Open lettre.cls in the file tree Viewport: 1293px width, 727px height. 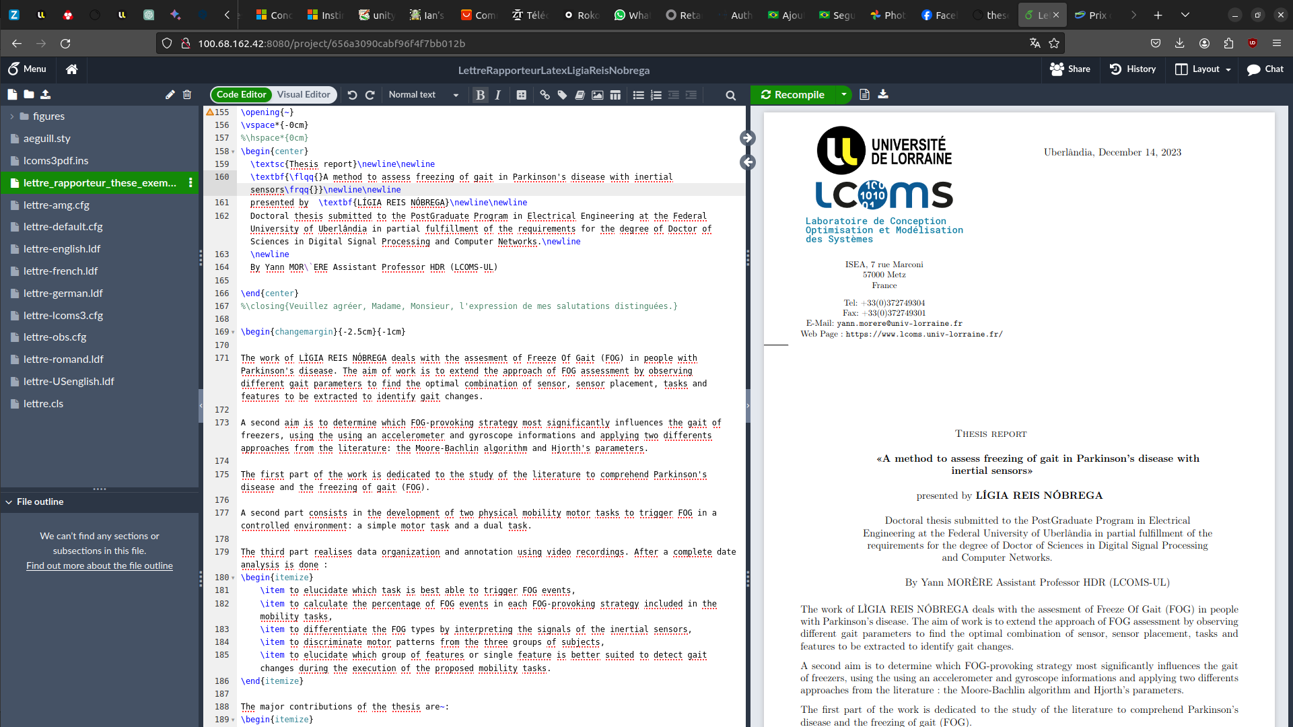(x=43, y=404)
